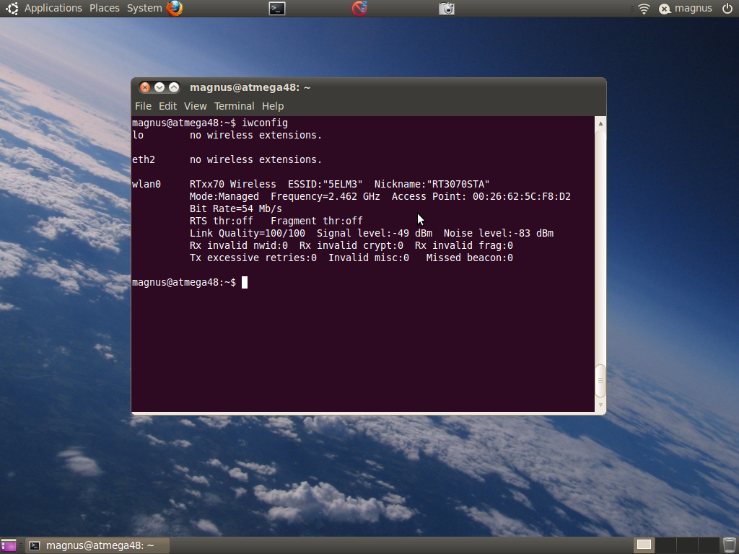Close the terminal window
The image size is (739, 554).
pyautogui.click(x=145, y=87)
